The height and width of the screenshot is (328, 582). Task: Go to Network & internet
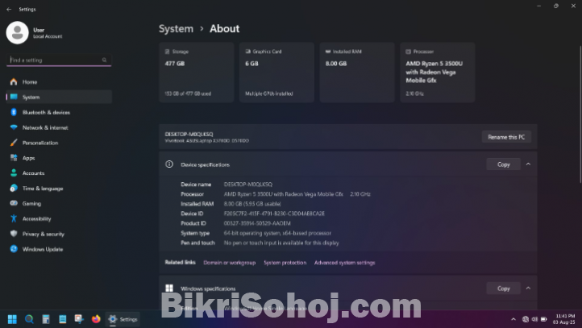pos(60,127)
